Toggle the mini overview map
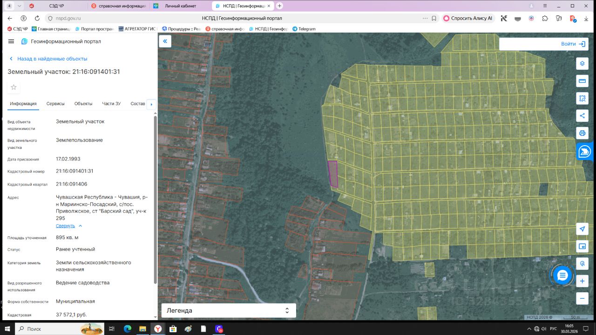Viewport: 596px width, 335px height. click(x=582, y=246)
